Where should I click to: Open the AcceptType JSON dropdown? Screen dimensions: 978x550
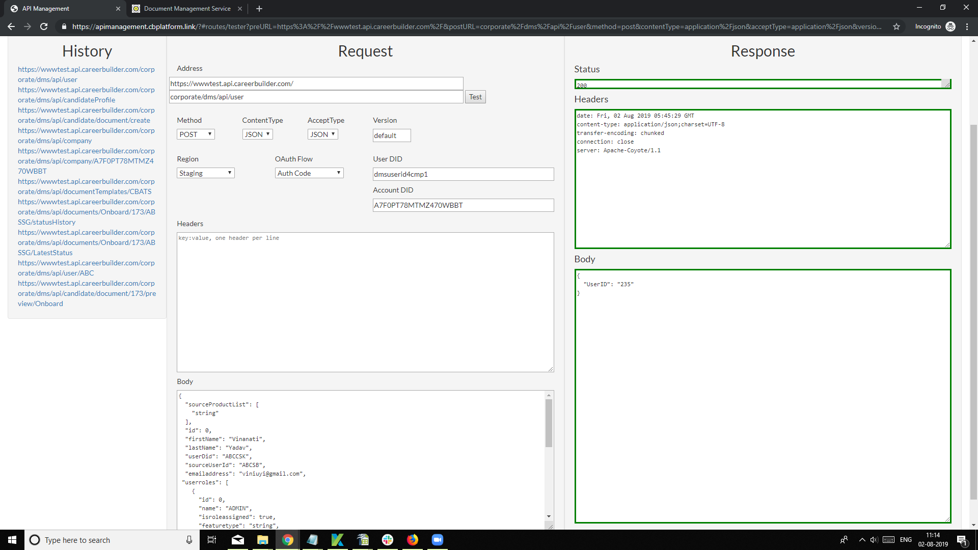tap(322, 134)
